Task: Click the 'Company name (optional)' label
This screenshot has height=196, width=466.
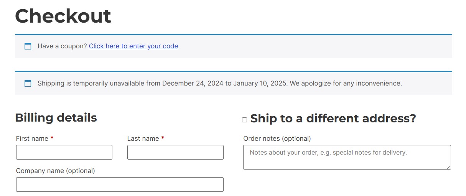Action: click(56, 171)
